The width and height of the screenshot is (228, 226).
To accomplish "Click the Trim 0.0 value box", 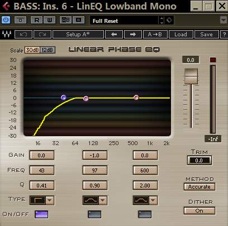I will tap(199, 160).
